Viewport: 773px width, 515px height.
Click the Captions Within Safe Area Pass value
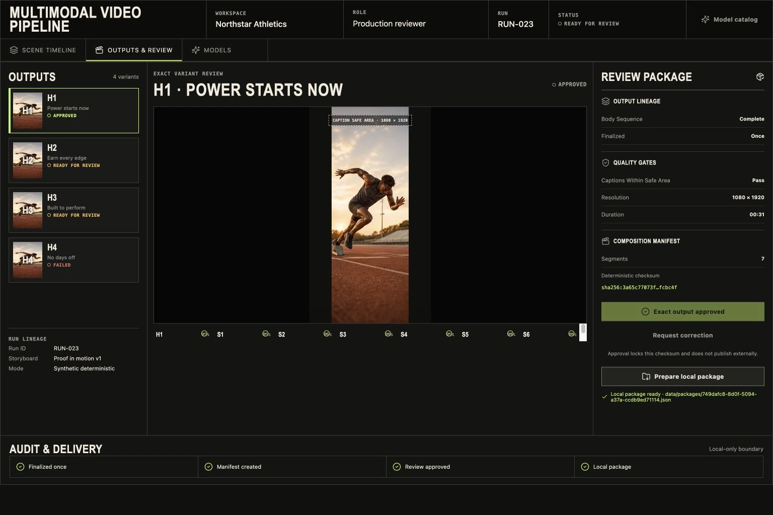click(758, 181)
